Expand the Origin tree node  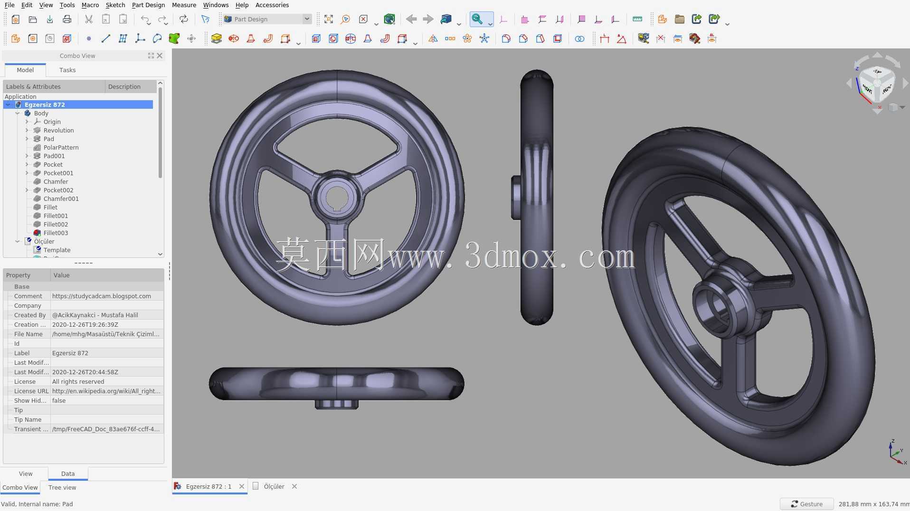27,122
